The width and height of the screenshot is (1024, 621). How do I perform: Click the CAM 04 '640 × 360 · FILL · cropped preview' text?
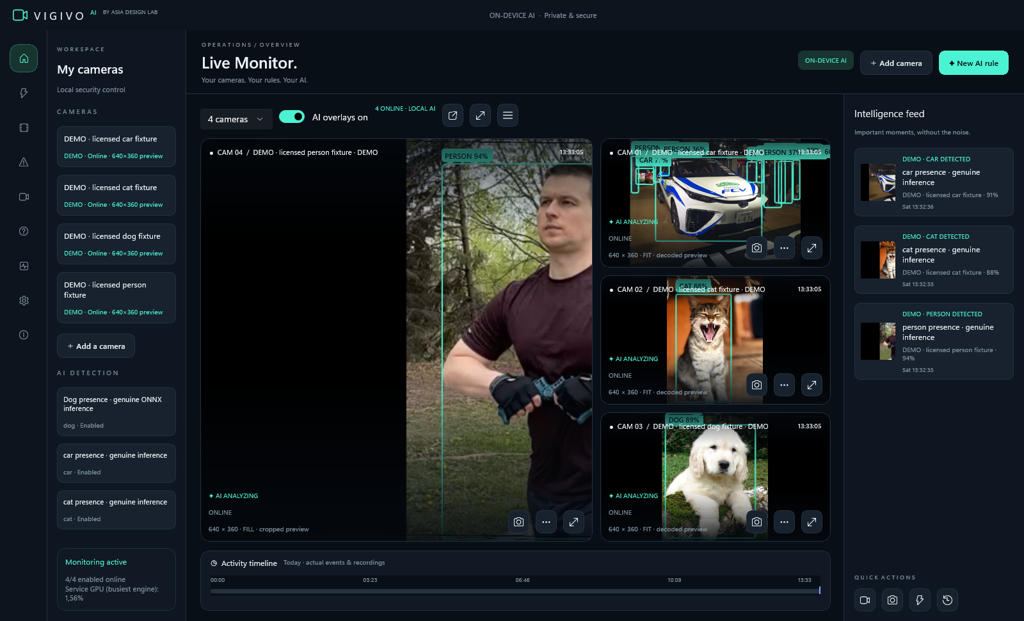pyautogui.click(x=259, y=529)
